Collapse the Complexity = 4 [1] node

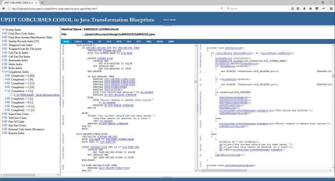pyautogui.click(x=6, y=91)
